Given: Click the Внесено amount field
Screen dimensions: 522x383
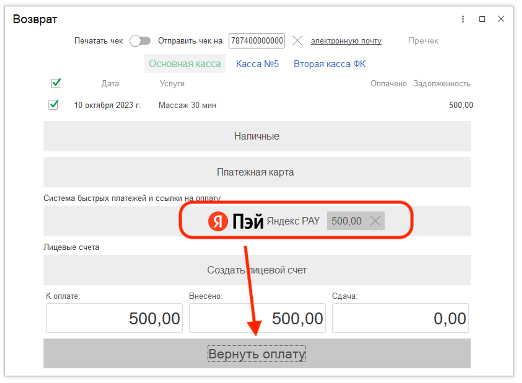Looking at the screenshot, I should click(x=257, y=318).
